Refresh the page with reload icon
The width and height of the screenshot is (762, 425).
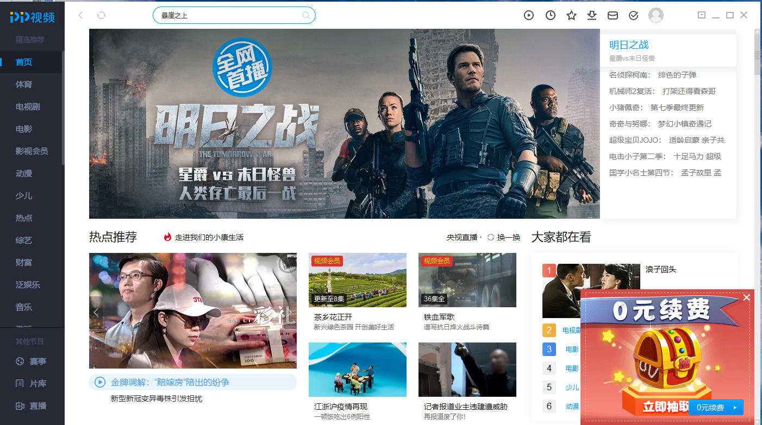coord(101,15)
